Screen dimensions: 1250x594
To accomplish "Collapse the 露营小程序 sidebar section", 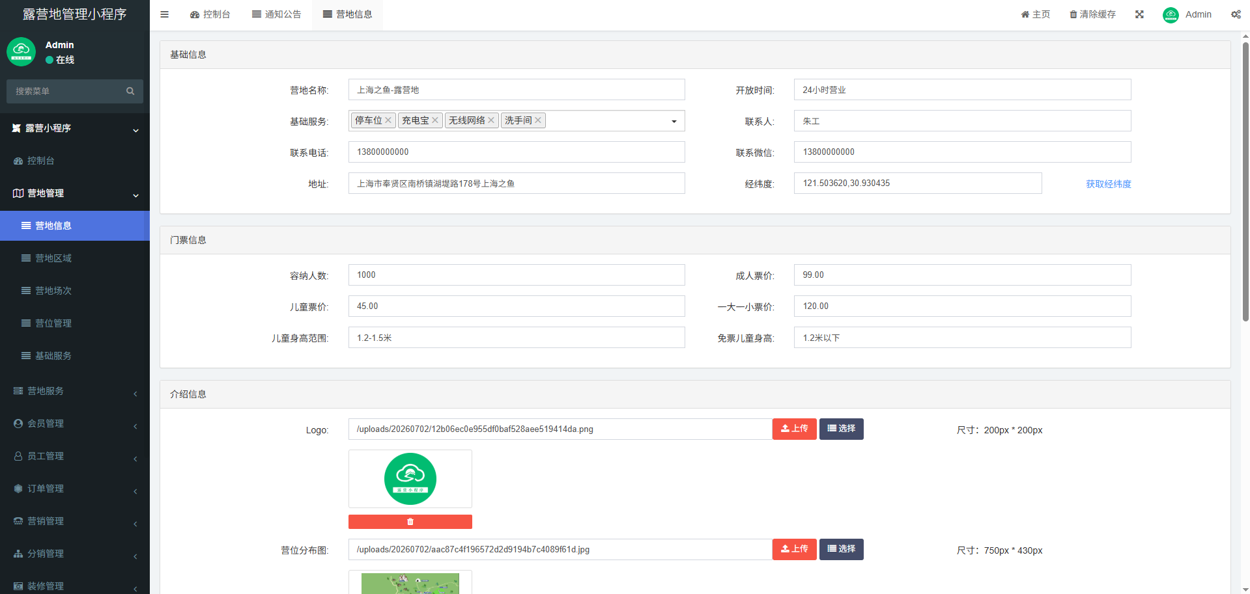I will tap(75, 128).
